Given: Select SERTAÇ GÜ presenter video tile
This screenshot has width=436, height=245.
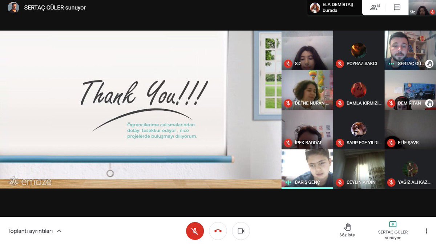Looking at the screenshot, I should click(410, 50).
